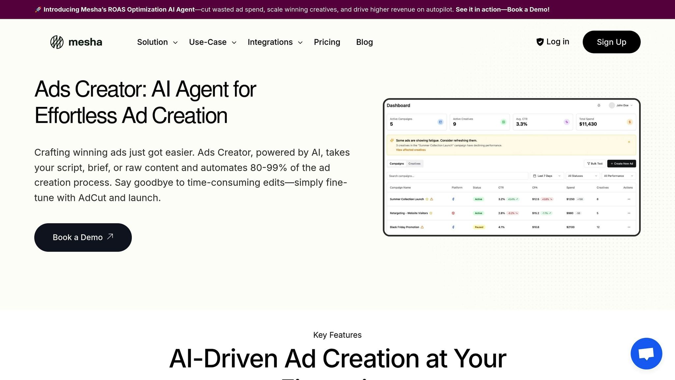
Task: Click the orange dollar Total Spend icon
Action: click(630, 122)
